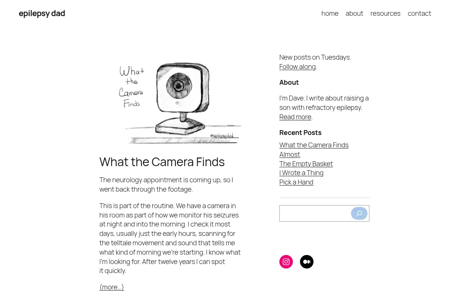Open the contact page

coord(419,13)
